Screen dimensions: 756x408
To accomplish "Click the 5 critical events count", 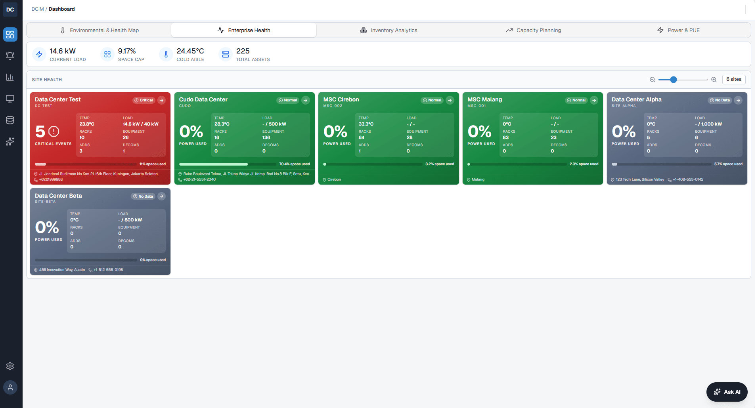I will coord(40,131).
